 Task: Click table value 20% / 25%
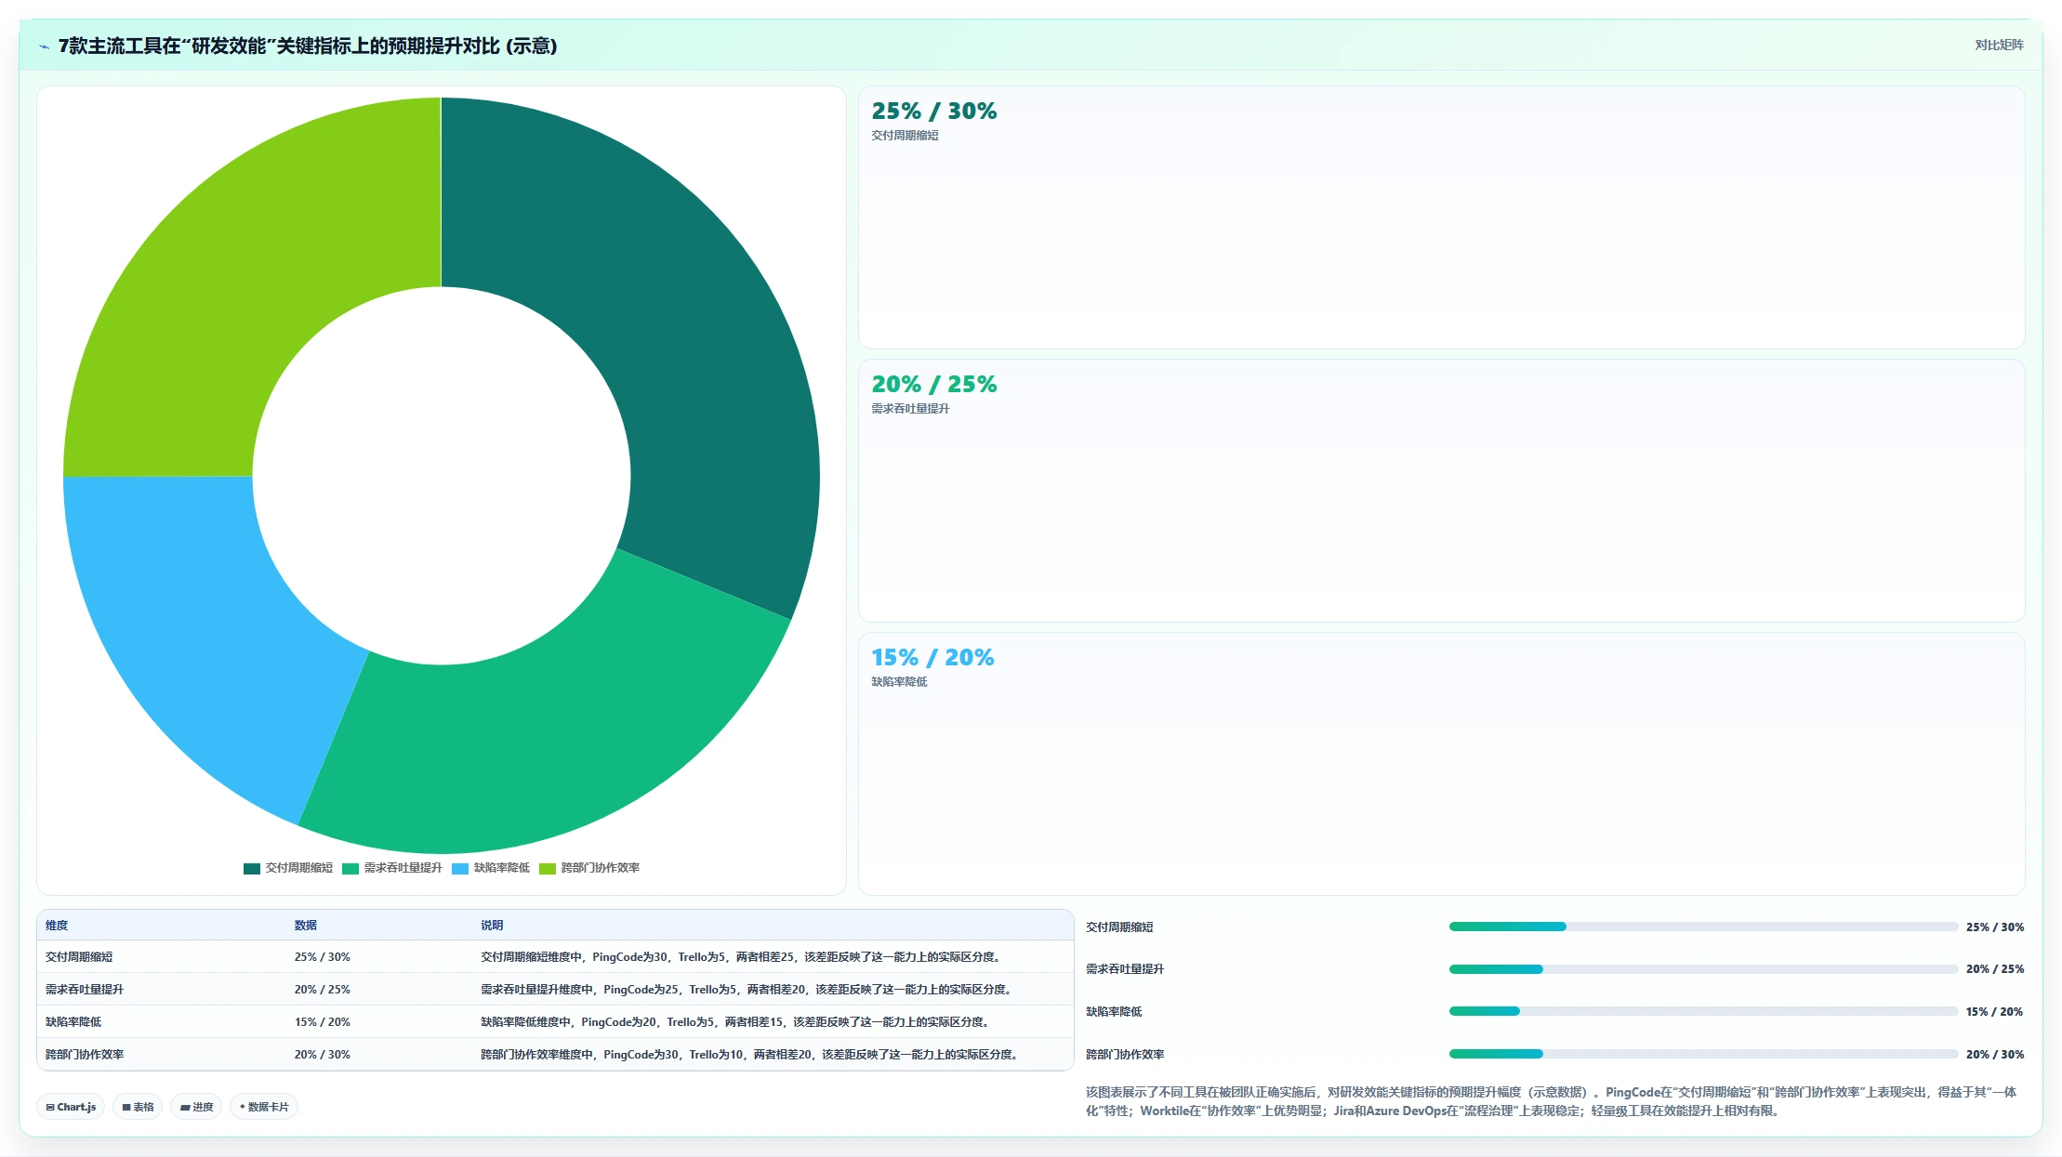tap(323, 990)
